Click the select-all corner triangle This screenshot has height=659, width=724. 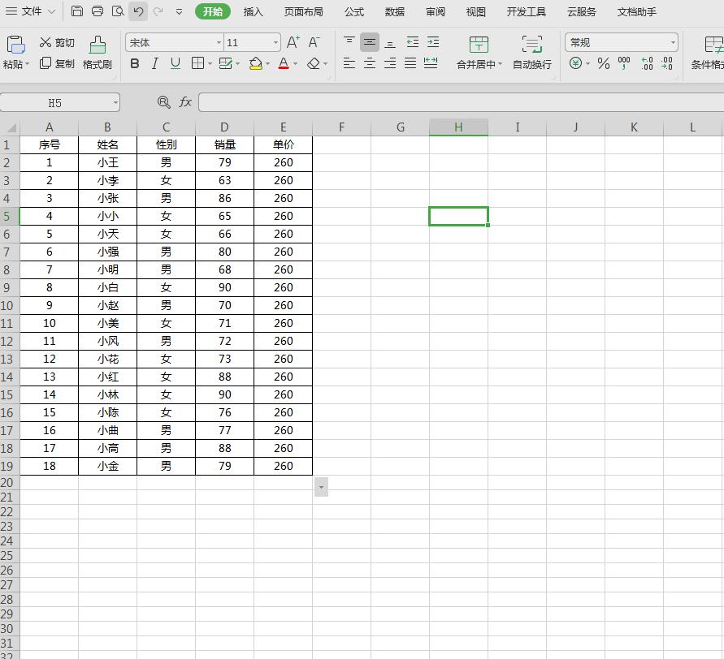[x=11, y=127]
